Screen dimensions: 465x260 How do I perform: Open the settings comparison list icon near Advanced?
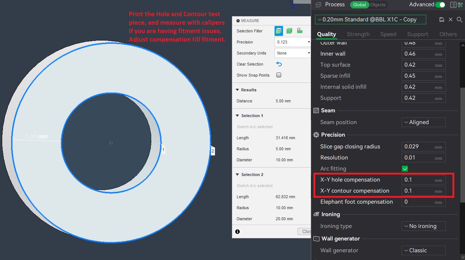(x=453, y=5)
